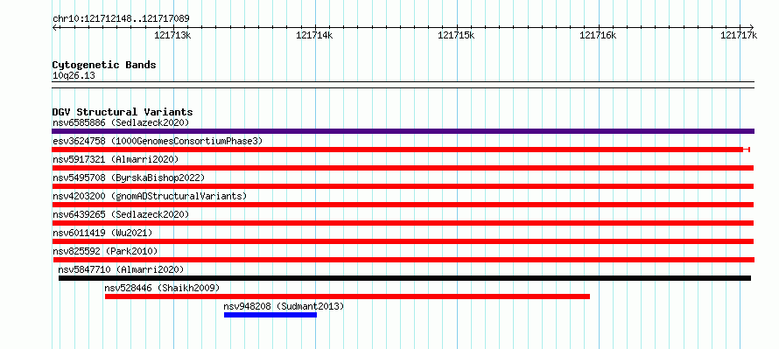Click the nsv5495708 red variant bar
The height and width of the screenshot is (349, 779).
[403, 186]
